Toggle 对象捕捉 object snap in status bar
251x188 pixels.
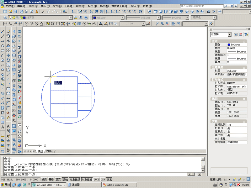coord(75,180)
